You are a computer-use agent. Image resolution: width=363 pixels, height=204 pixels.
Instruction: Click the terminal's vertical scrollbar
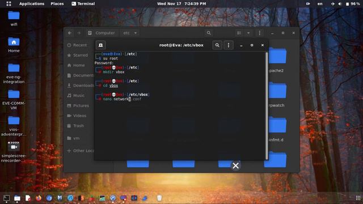(267, 106)
